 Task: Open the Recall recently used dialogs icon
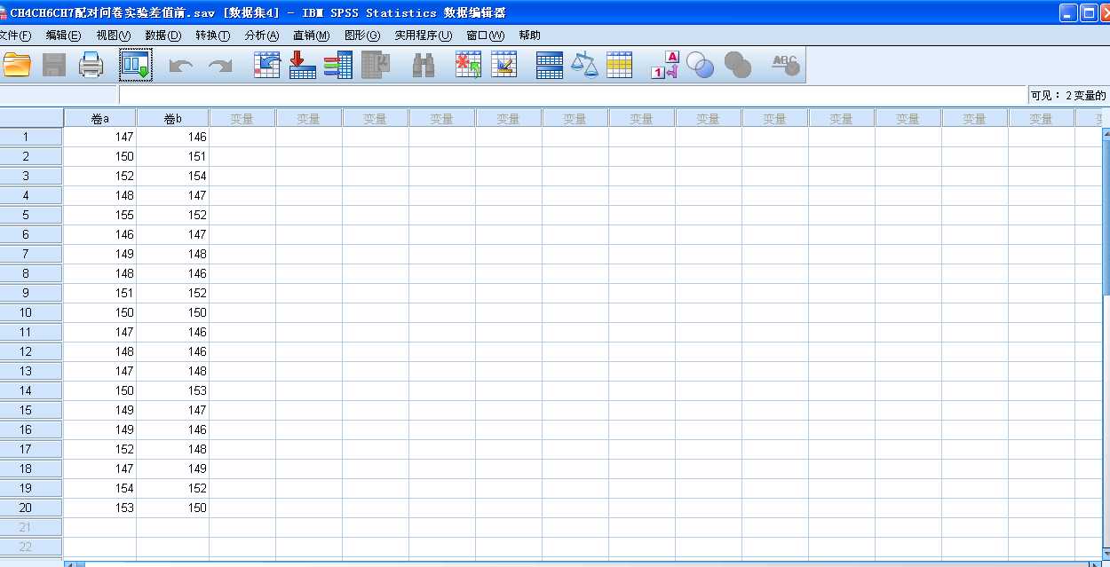click(x=136, y=65)
